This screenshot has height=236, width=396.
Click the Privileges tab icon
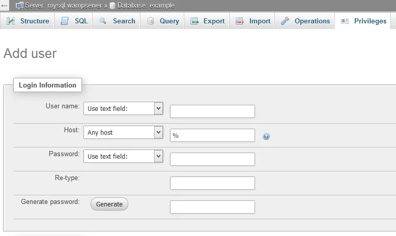[x=345, y=21]
